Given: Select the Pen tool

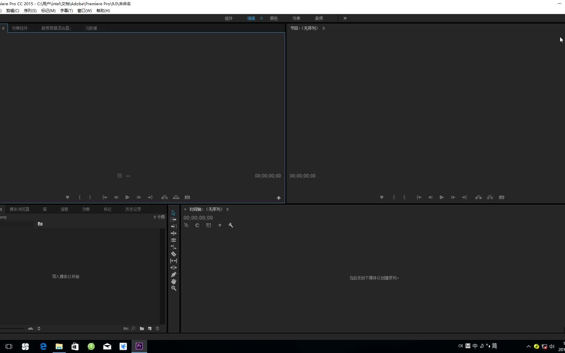Looking at the screenshot, I should coord(173,275).
